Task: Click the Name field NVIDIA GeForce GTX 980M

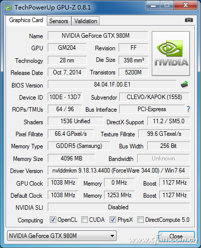Action: [x=98, y=36]
